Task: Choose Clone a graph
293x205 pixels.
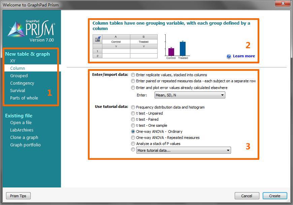Action: click(x=24, y=138)
